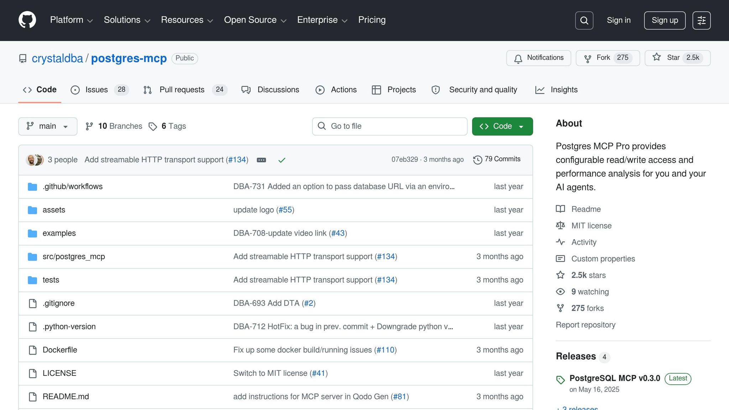Click the branch icon next to 10 Branches

pos(89,126)
